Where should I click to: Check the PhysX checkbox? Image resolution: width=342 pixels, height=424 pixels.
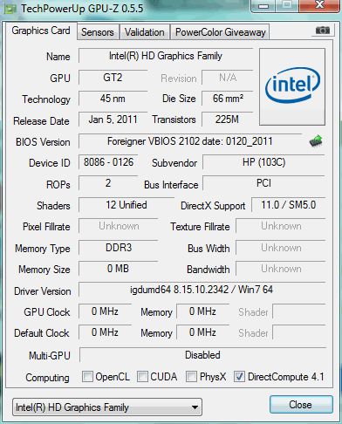[191, 376]
